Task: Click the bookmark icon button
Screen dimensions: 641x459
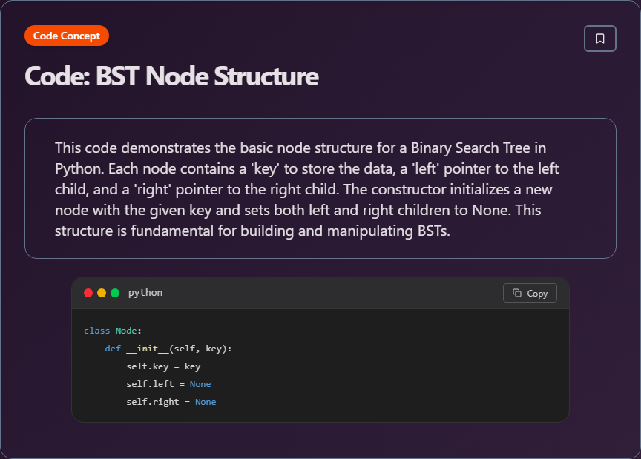Action: pos(599,39)
